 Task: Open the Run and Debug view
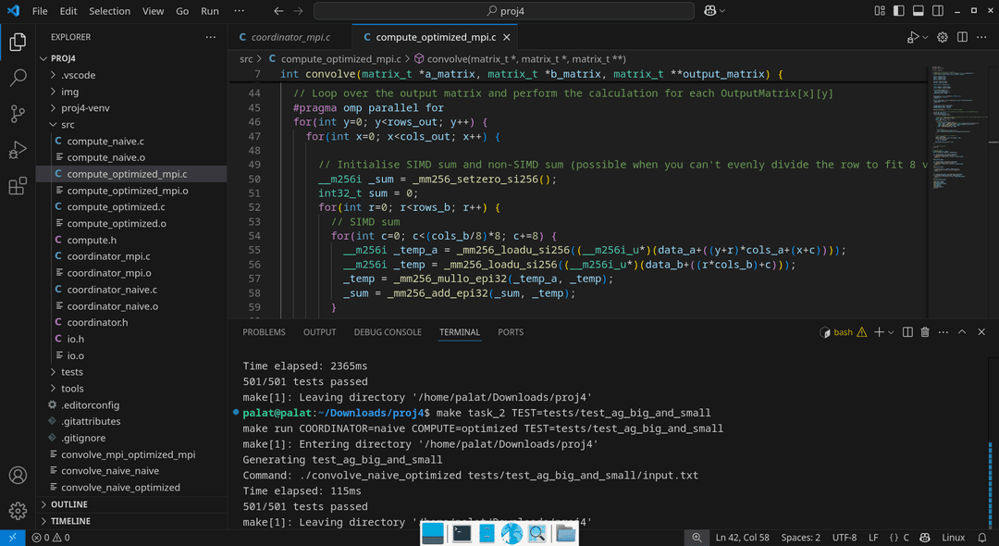[x=18, y=150]
